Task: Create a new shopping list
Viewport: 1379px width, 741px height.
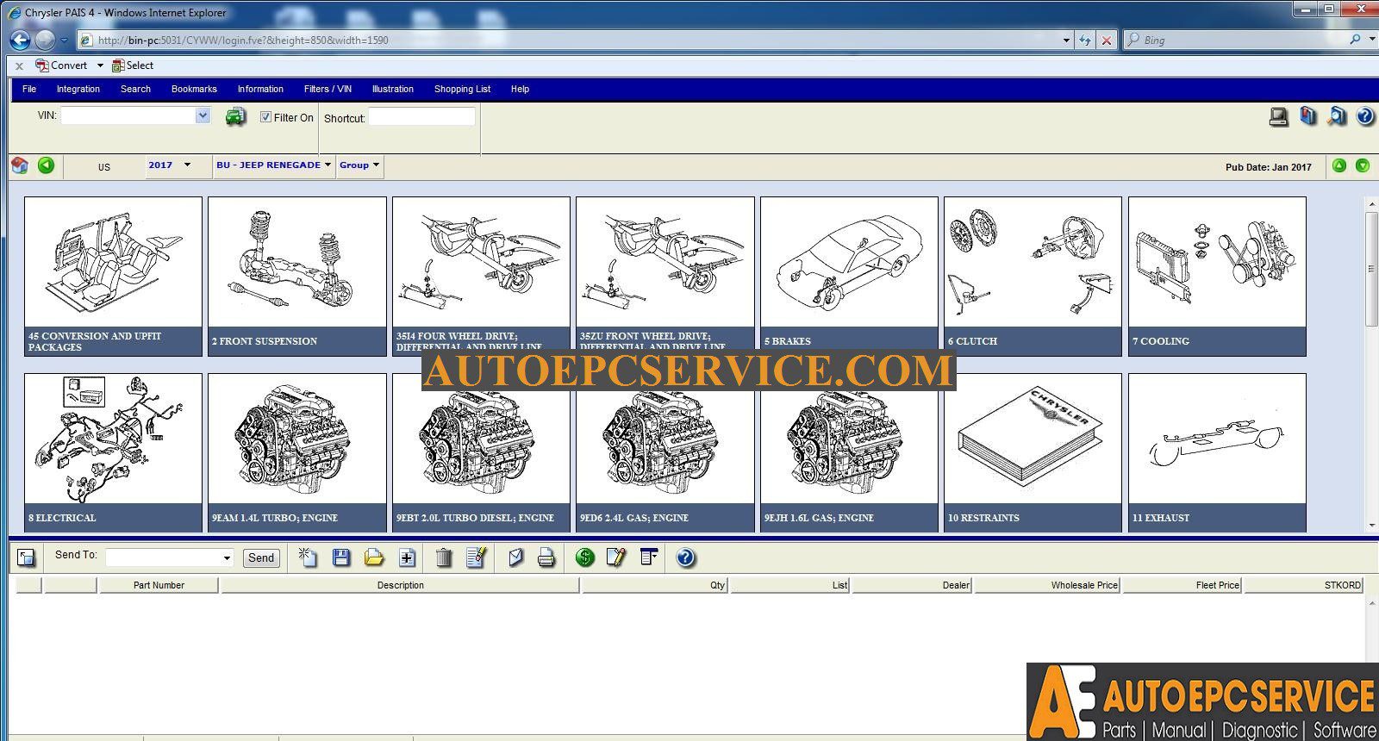Action: pyautogui.click(x=308, y=557)
